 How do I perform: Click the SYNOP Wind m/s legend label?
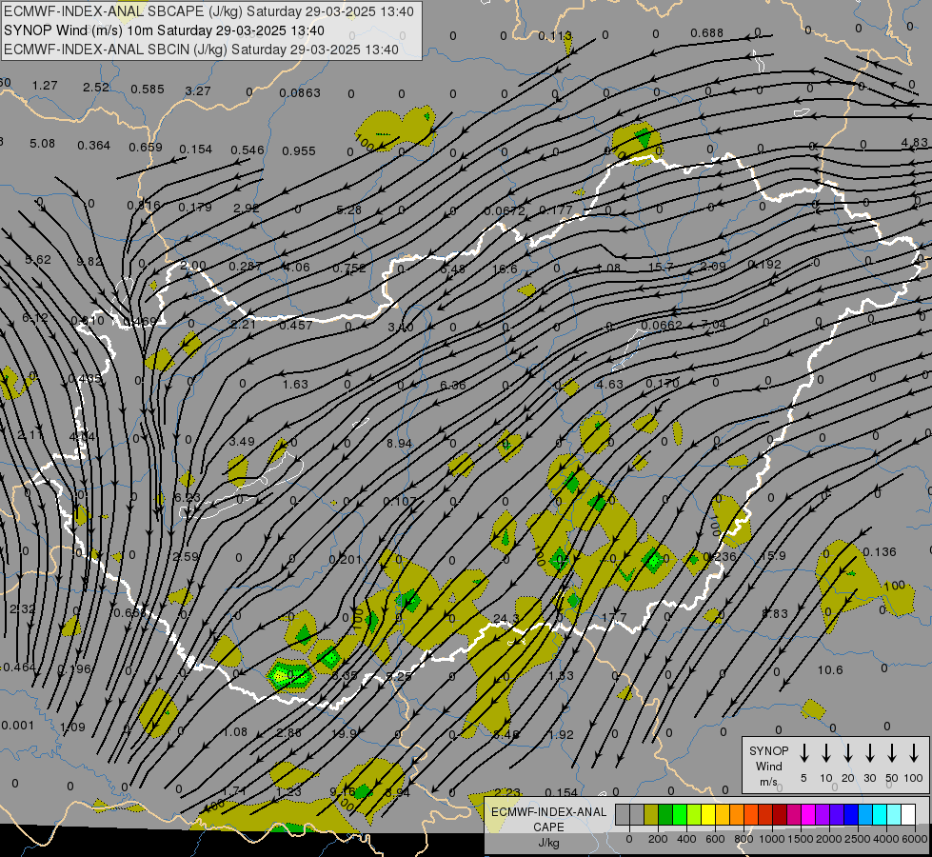(768, 767)
